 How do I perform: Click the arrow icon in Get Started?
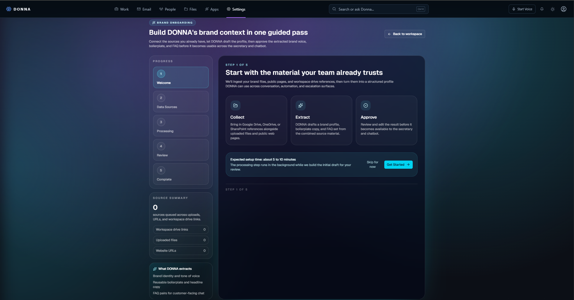click(x=408, y=164)
